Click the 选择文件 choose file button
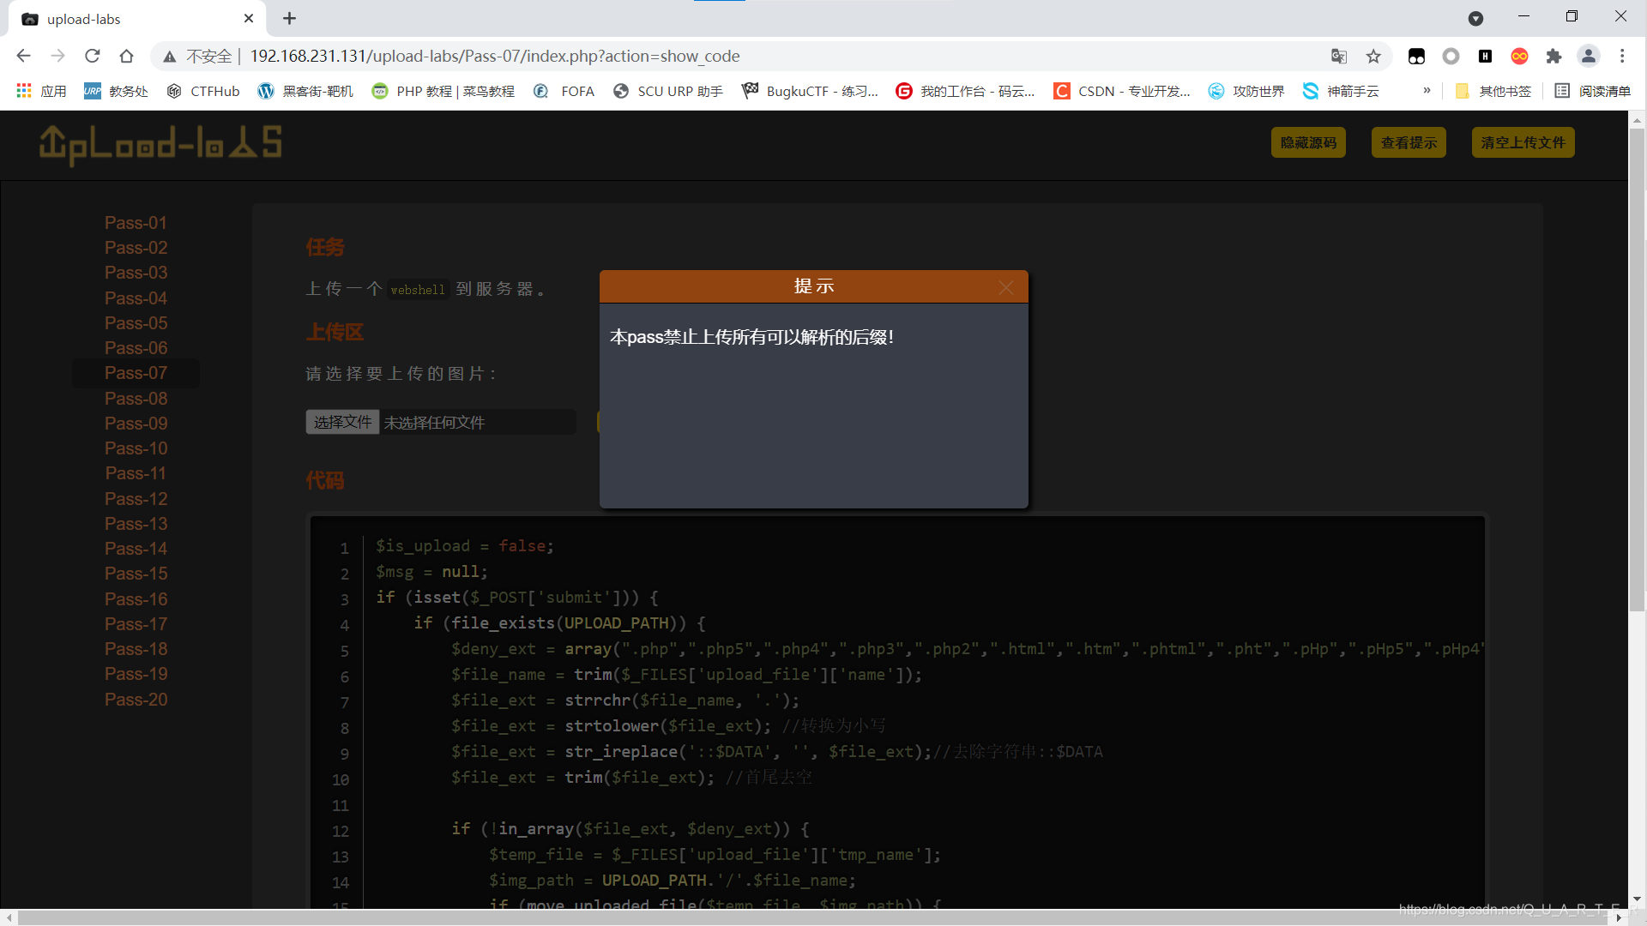This screenshot has width=1647, height=926. point(342,422)
